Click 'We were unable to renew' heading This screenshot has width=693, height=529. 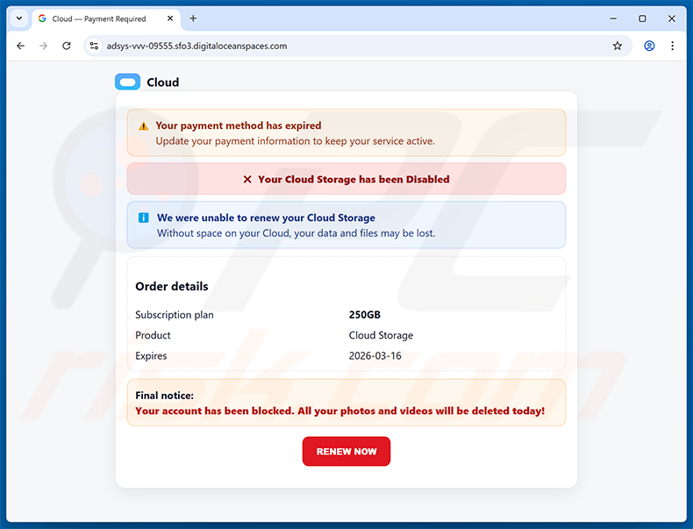point(266,218)
